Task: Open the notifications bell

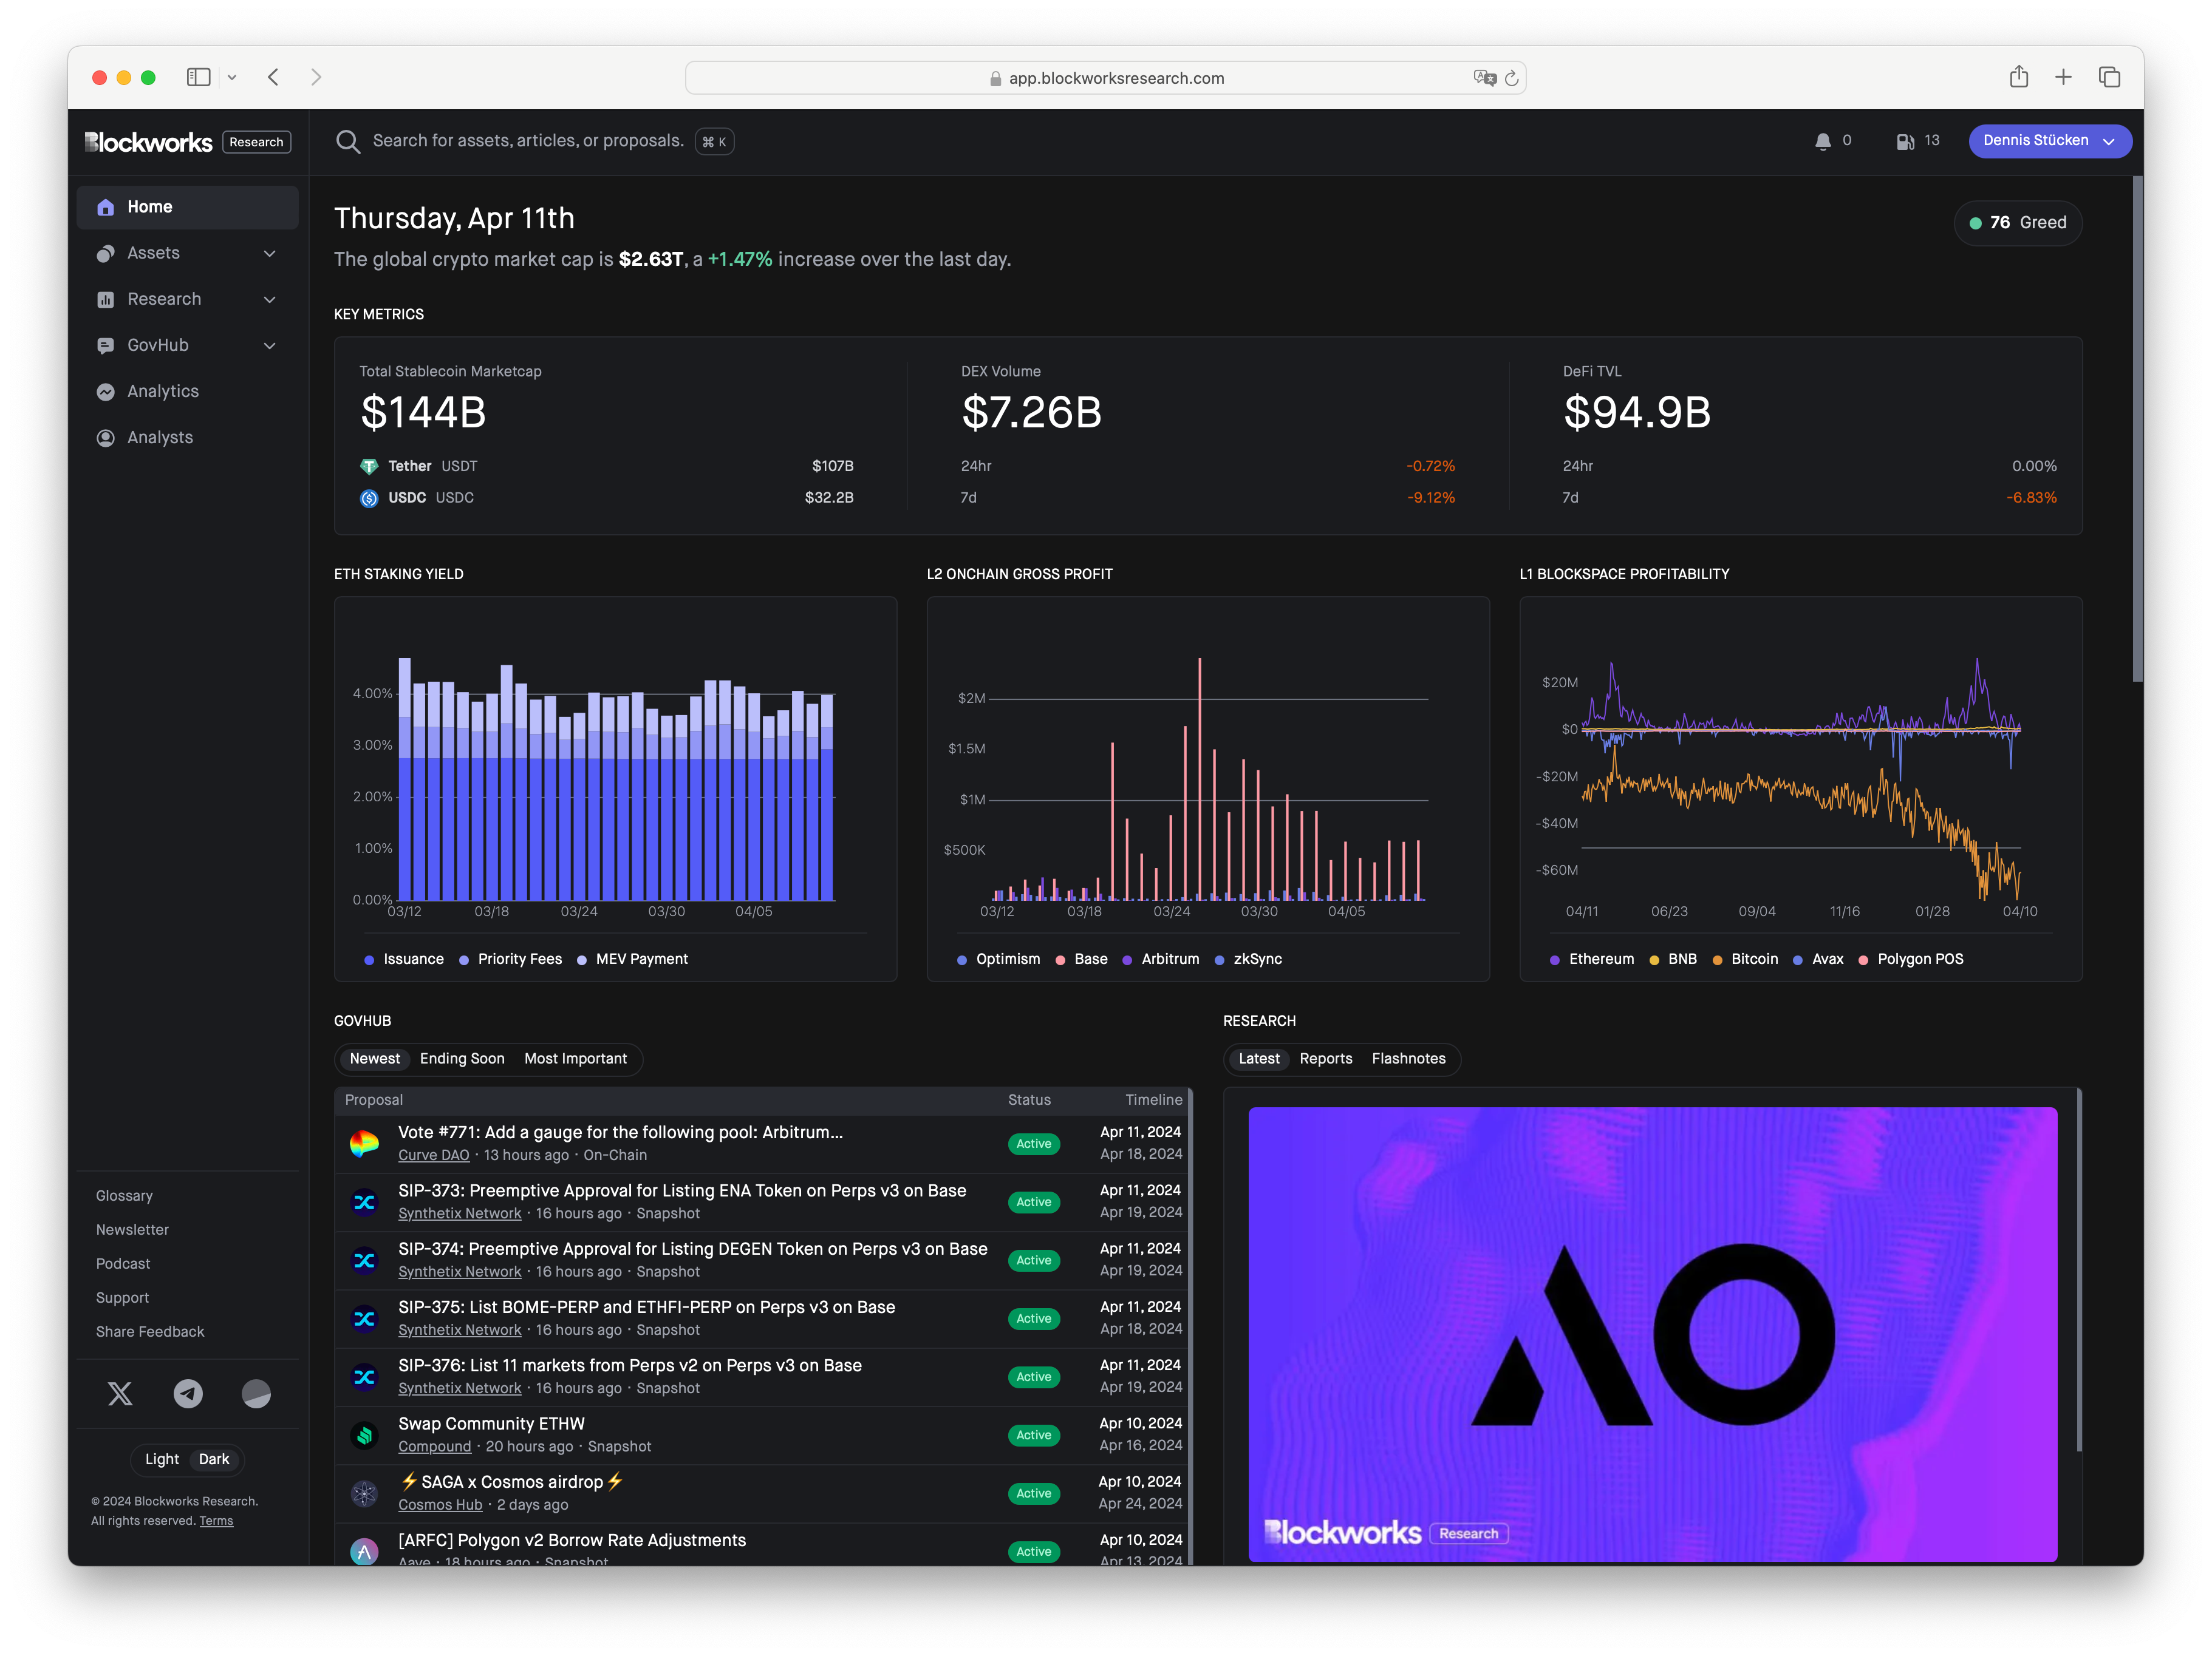Action: [x=1822, y=141]
